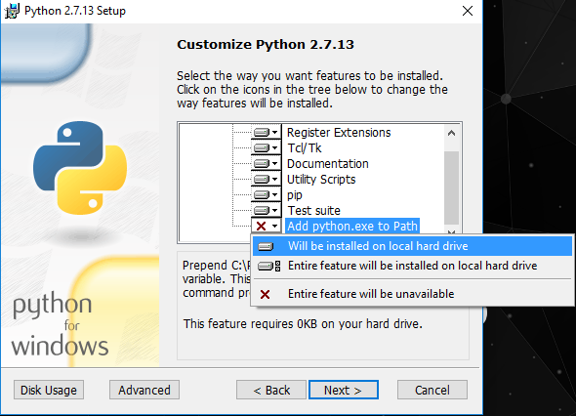The image size is (576, 416).
Task: Go to previous step with Back
Action: (271, 390)
